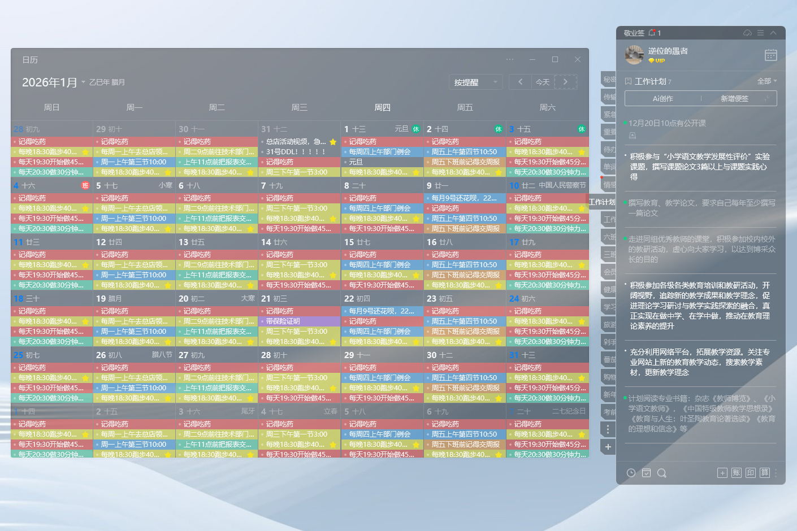Click the 印 icon in the bottom toolbar
This screenshot has height=531, width=797.
[x=751, y=473]
